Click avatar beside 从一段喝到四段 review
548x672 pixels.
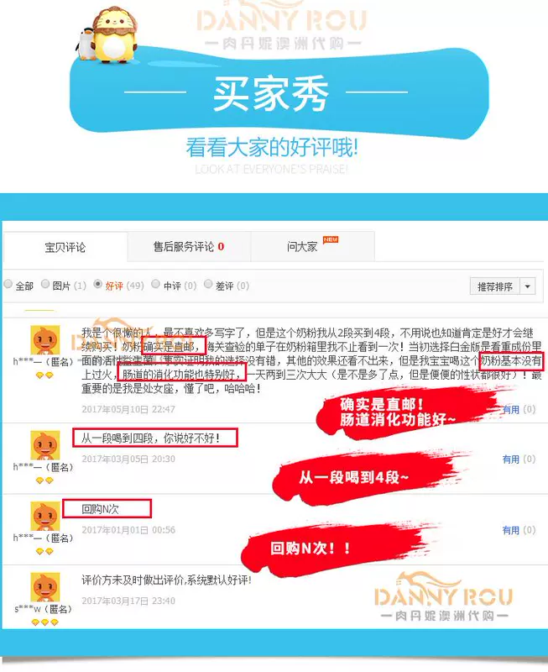pos(45,445)
